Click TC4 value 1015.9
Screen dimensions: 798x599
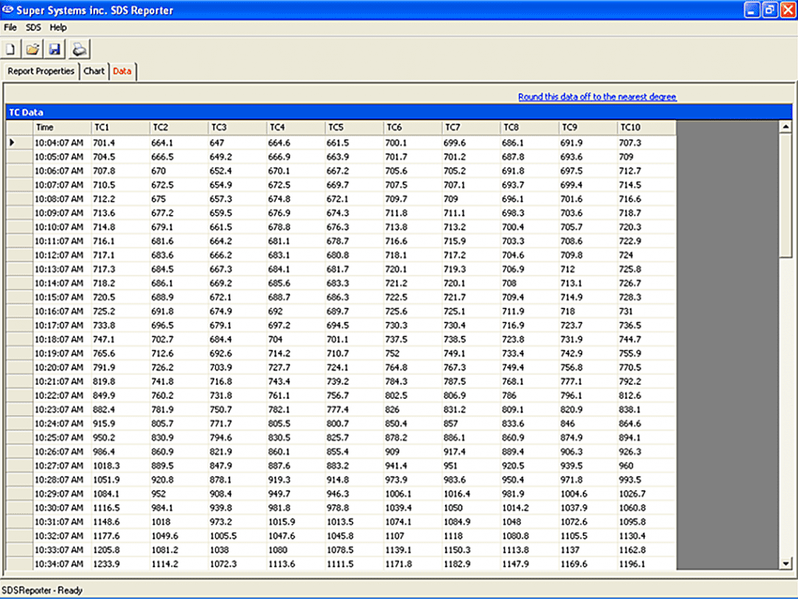coord(282,522)
